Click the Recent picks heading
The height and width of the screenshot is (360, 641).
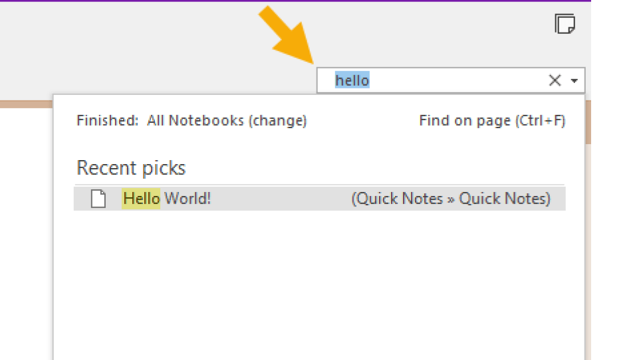tap(131, 168)
